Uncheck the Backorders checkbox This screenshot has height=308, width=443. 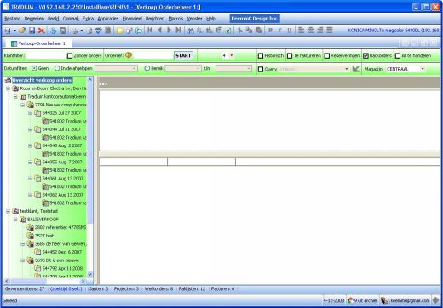coord(365,55)
